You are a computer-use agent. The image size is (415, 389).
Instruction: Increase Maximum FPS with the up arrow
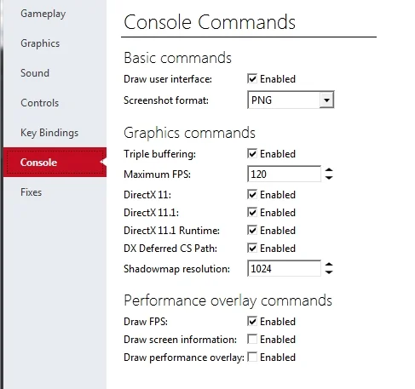click(329, 170)
